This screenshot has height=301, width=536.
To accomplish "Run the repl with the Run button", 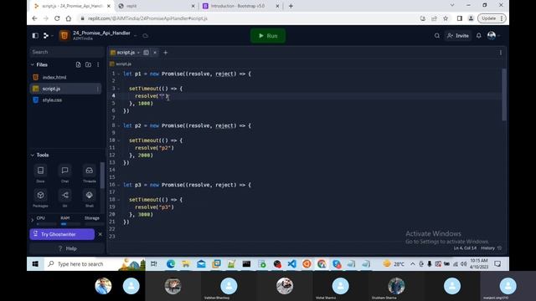I will 268,36.
